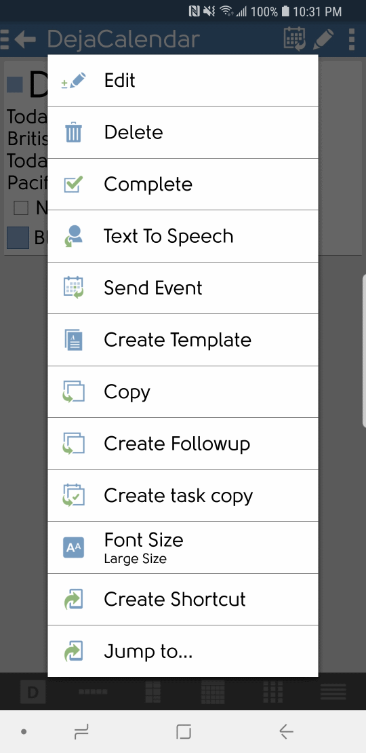Choose Text To Speech entry

tap(183, 236)
